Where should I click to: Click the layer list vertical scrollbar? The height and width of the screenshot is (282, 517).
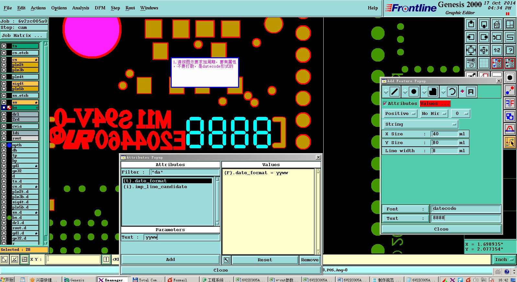[46, 142]
